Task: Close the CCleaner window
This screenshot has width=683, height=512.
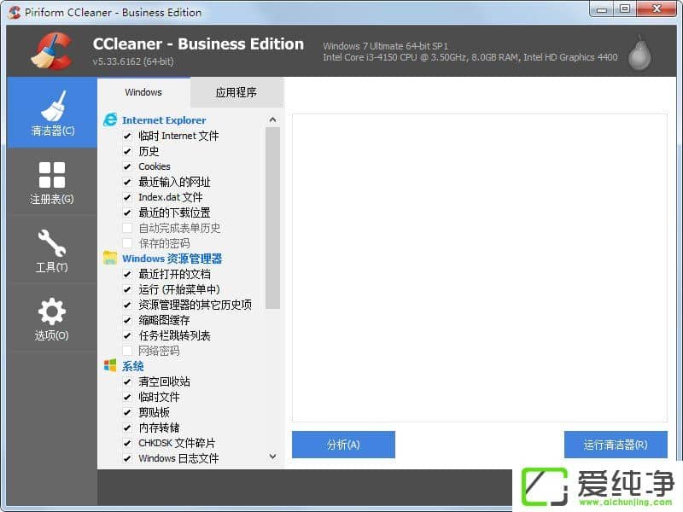Action: [657, 9]
